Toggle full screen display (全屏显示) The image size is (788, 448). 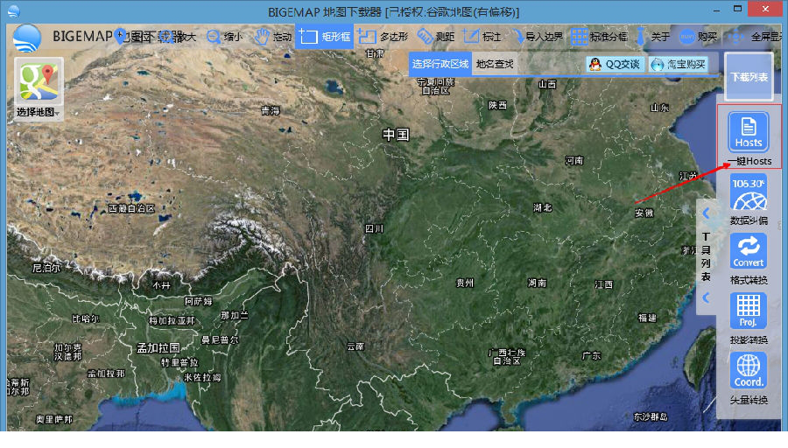pos(755,37)
